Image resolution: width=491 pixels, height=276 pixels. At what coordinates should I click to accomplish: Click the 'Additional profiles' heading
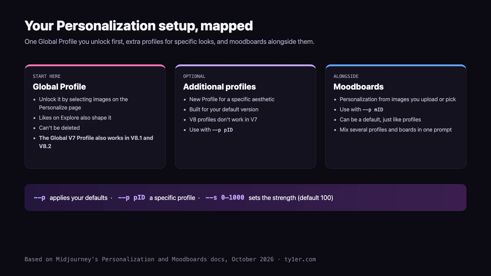click(219, 87)
